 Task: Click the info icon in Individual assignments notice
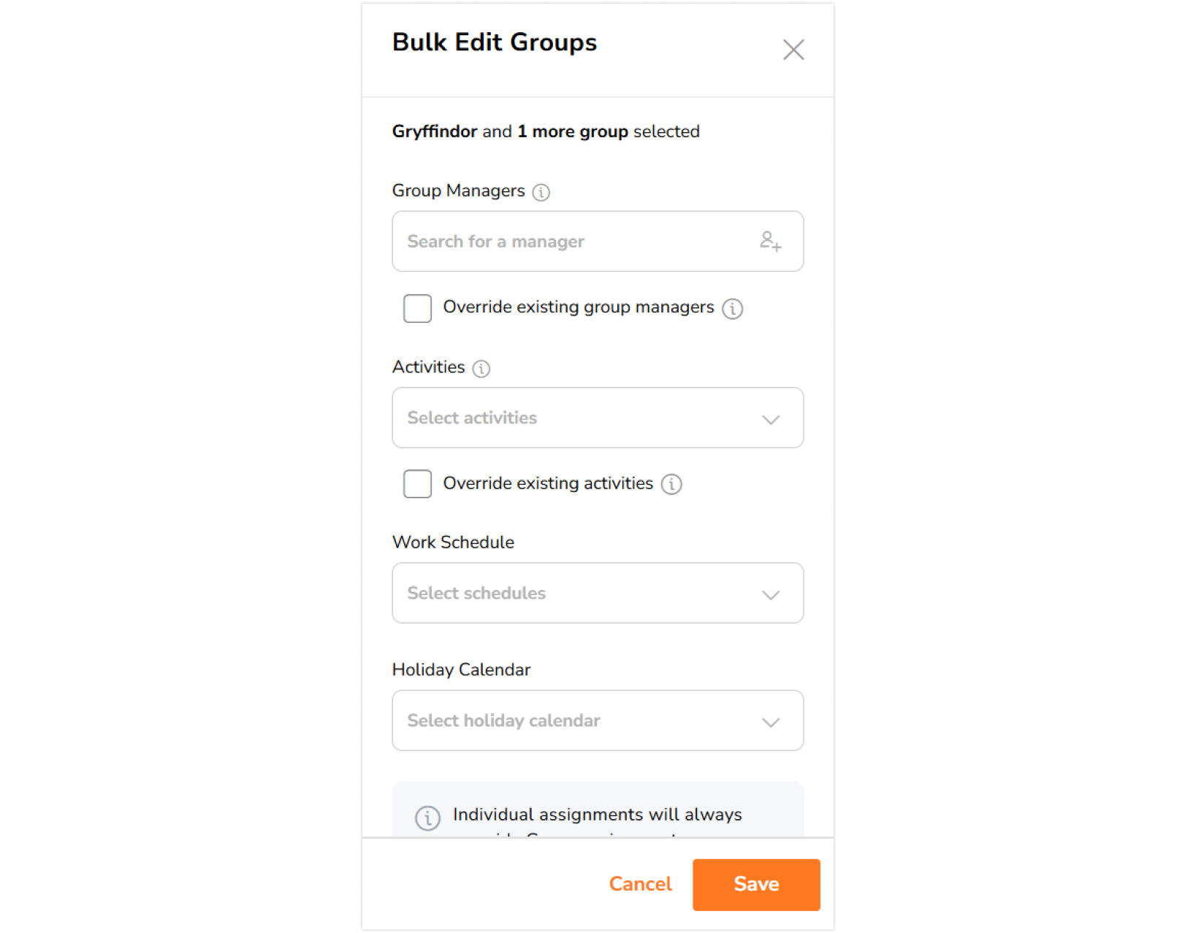pyautogui.click(x=427, y=818)
